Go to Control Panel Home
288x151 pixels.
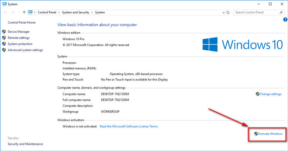[22, 22]
